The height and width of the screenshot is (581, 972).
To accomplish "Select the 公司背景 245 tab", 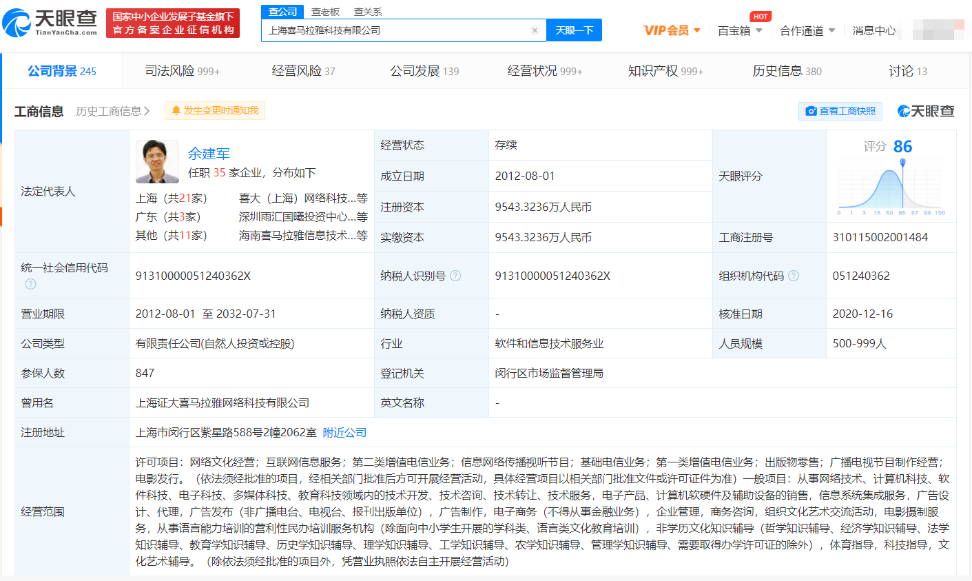I will click(x=62, y=71).
